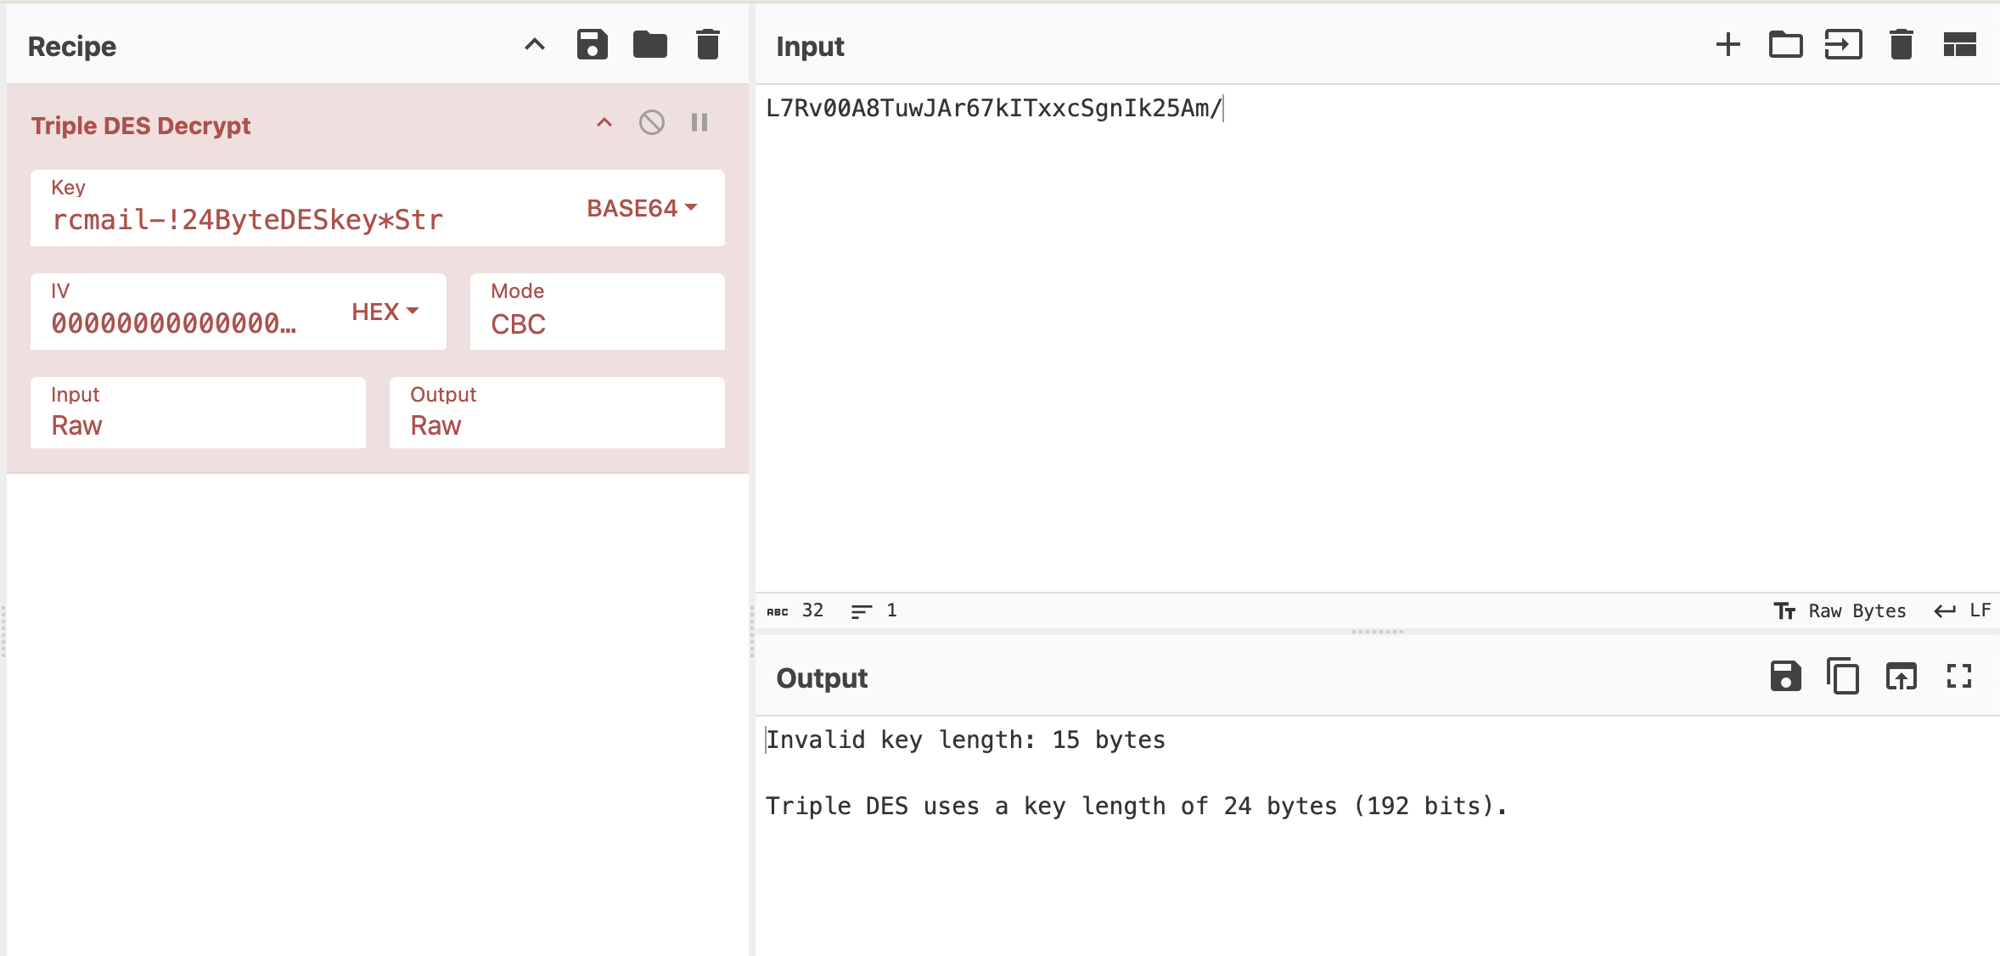This screenshot has width=2000, height=956.
Task: Set breakpoint on Triple DES Decrypt
Action: coord(699,123)
